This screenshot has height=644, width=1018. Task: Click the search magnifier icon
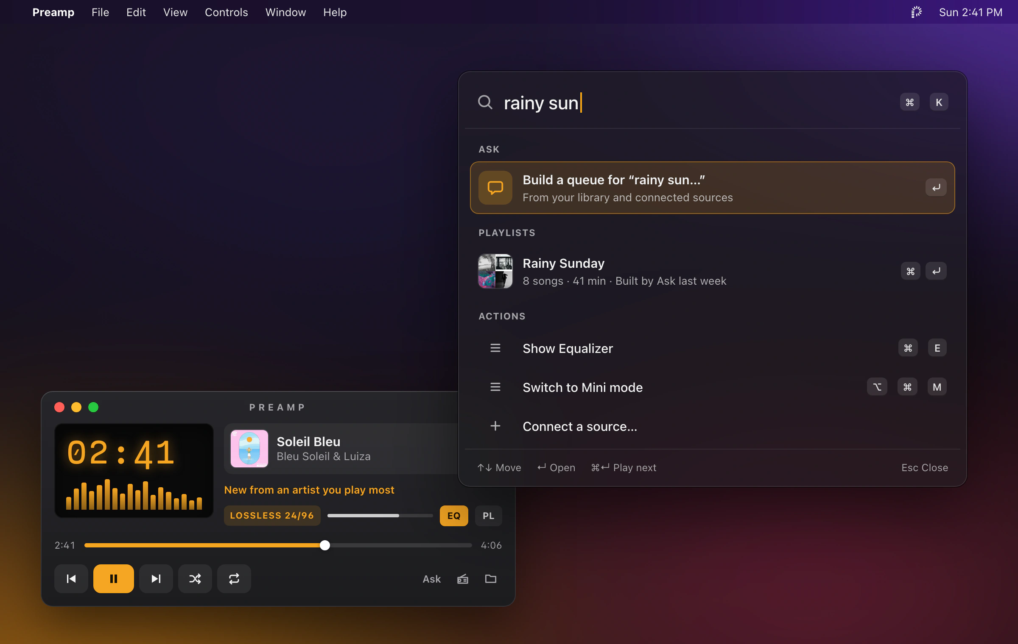tap(485, 102)
